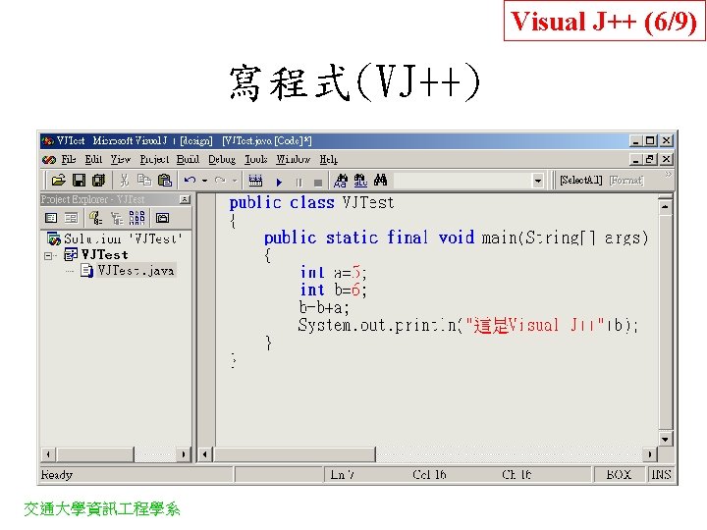Click the code editor scroll left arrow

pos(204,454)
